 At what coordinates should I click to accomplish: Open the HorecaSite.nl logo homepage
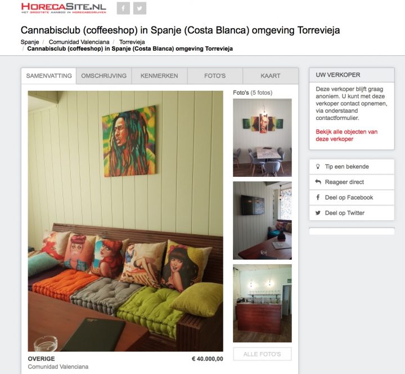click(64, 8)
